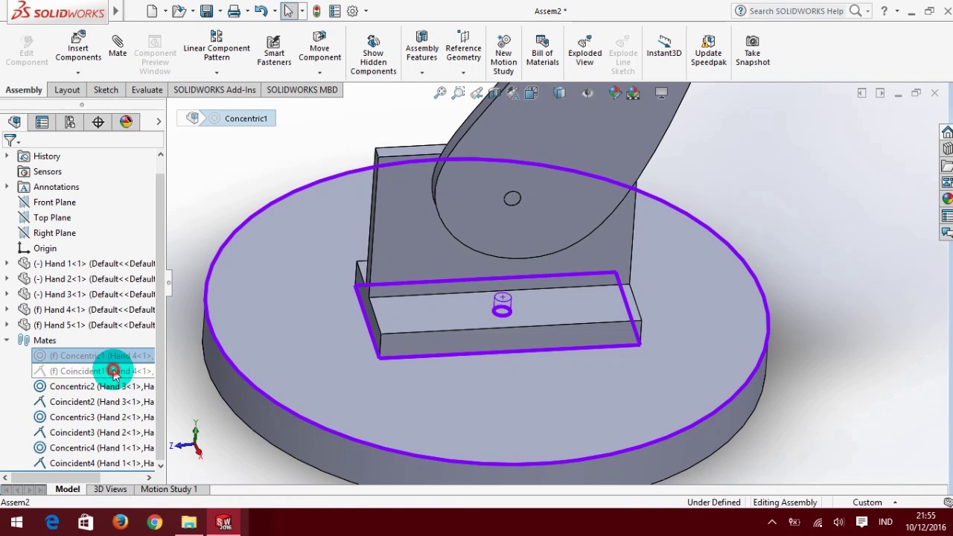The height and width of the screenshot is (536, 953).
Task: Switch to the Evaluate tab
Action: (147, 90)
